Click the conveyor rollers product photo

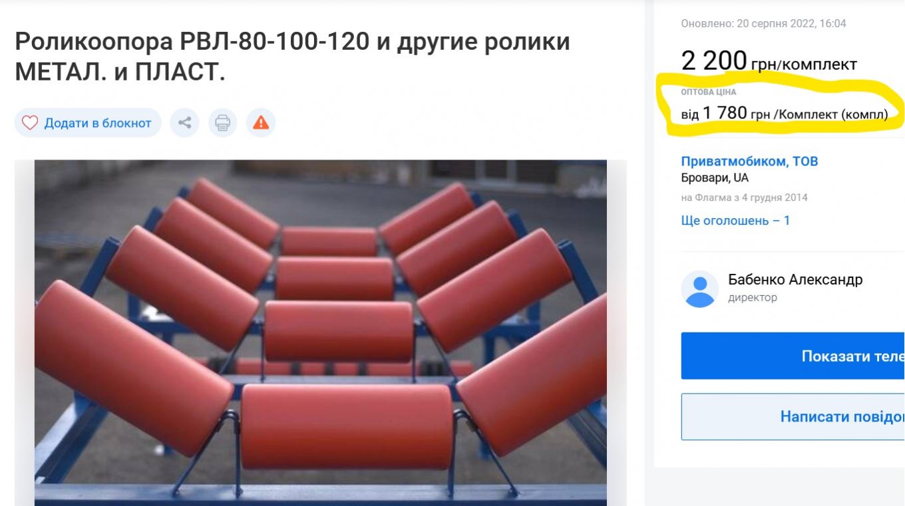(x=321, y=332)
